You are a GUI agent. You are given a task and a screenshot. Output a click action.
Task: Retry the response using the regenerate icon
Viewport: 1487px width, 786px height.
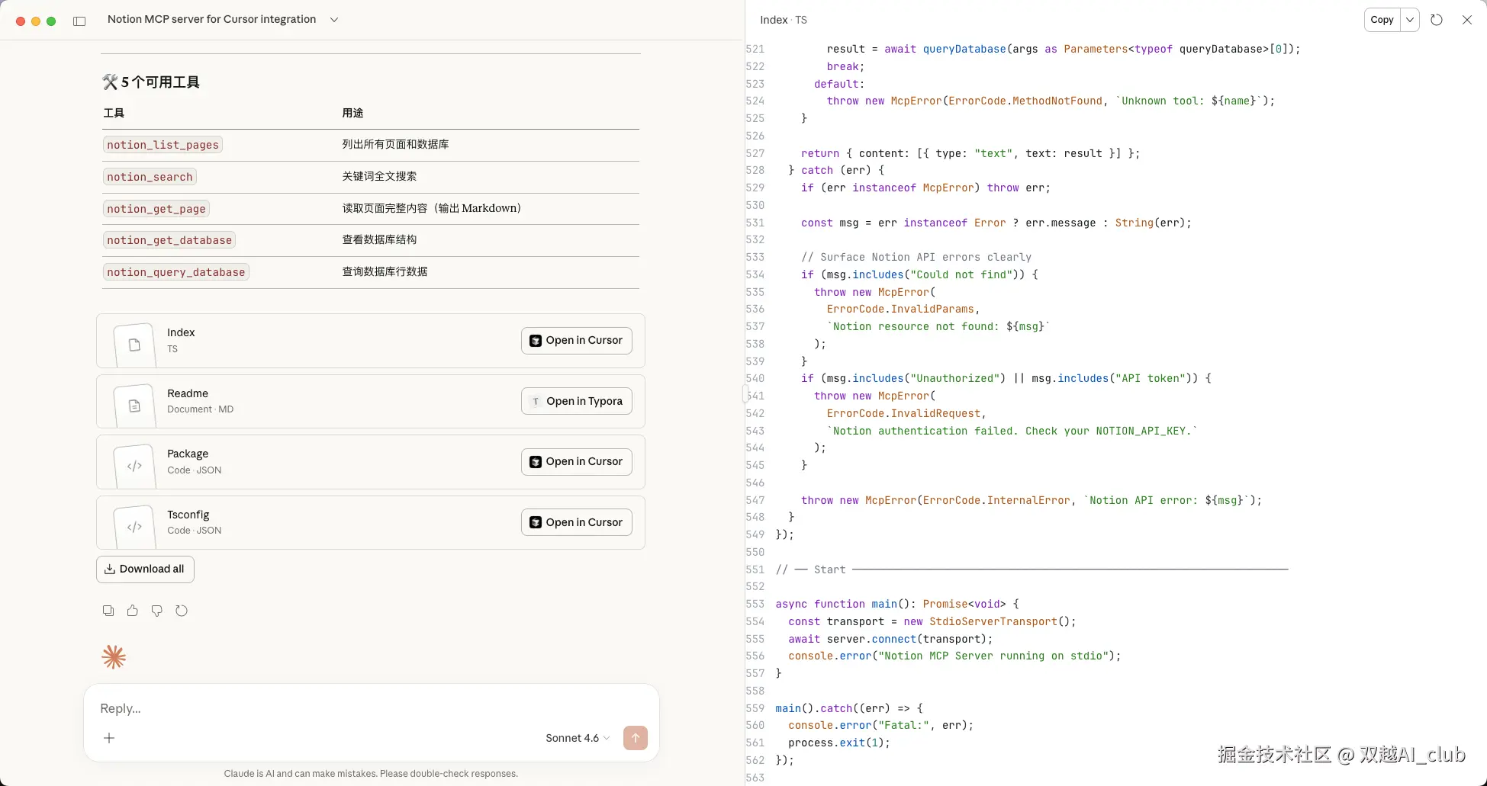tap(182, 611)
